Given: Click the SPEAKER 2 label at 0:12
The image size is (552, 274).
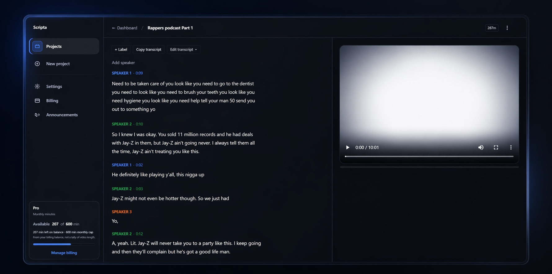Looking at the screenshot, I should (122, 234).
